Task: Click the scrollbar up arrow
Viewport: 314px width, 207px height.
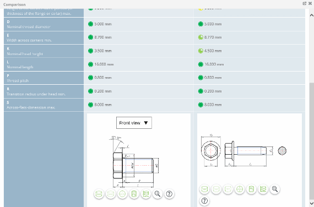Action: pos(312,15)
